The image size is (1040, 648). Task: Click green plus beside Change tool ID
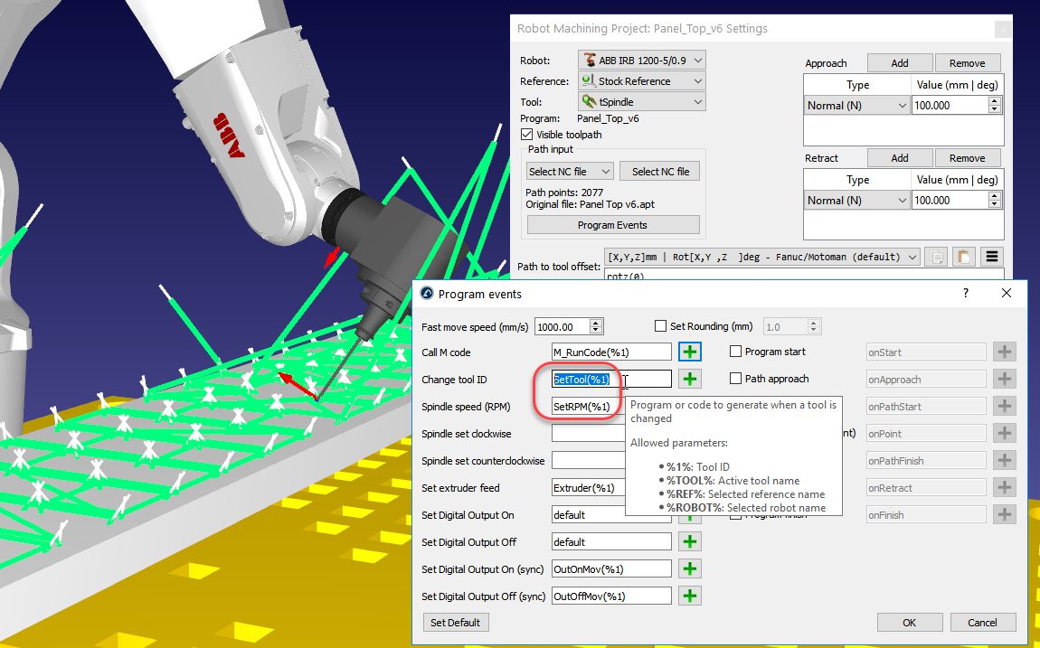coord(690,380)
